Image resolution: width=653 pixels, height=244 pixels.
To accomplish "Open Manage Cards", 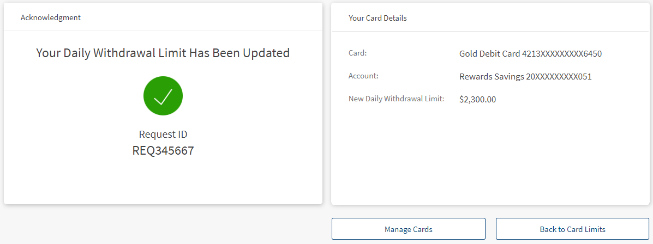I will (408, 229).
